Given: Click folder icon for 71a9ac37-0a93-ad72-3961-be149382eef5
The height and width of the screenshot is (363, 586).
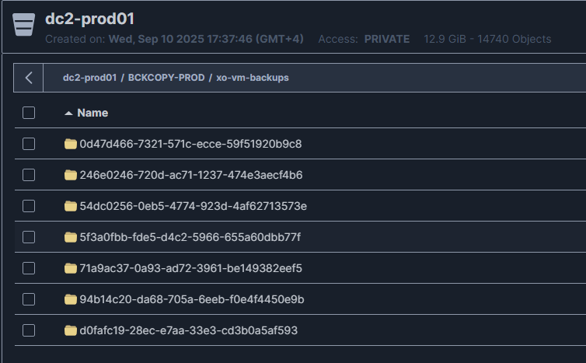Looking at the screenshot, I should click(71, 268).
